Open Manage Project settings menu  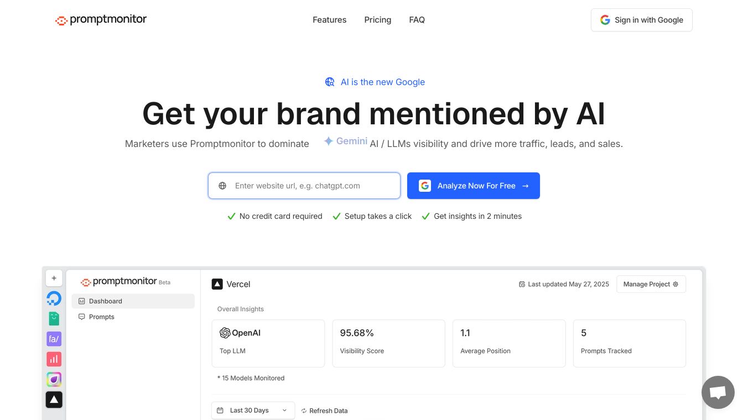click(651, 284)
